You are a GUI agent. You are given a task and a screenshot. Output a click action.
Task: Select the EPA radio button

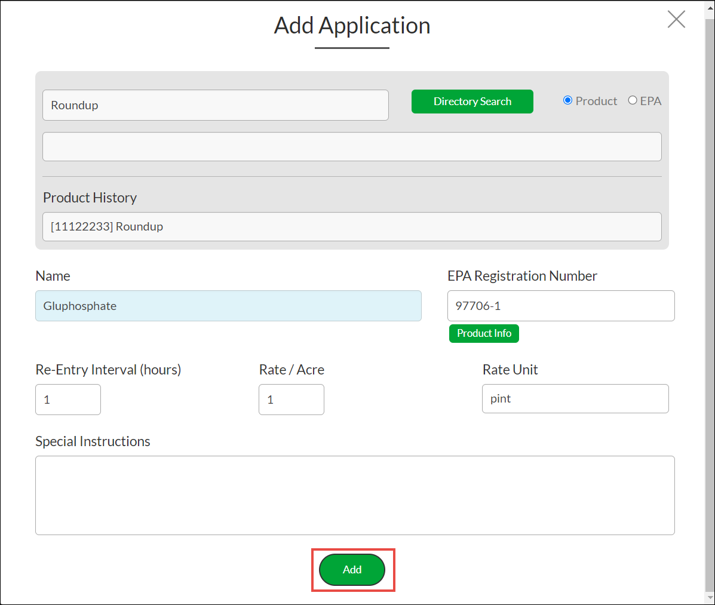[633, 100]
